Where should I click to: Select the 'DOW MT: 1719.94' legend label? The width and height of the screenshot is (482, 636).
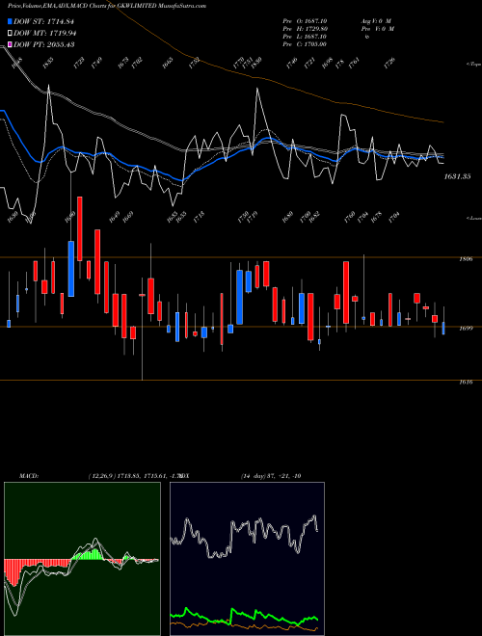[x=45, y=34]
